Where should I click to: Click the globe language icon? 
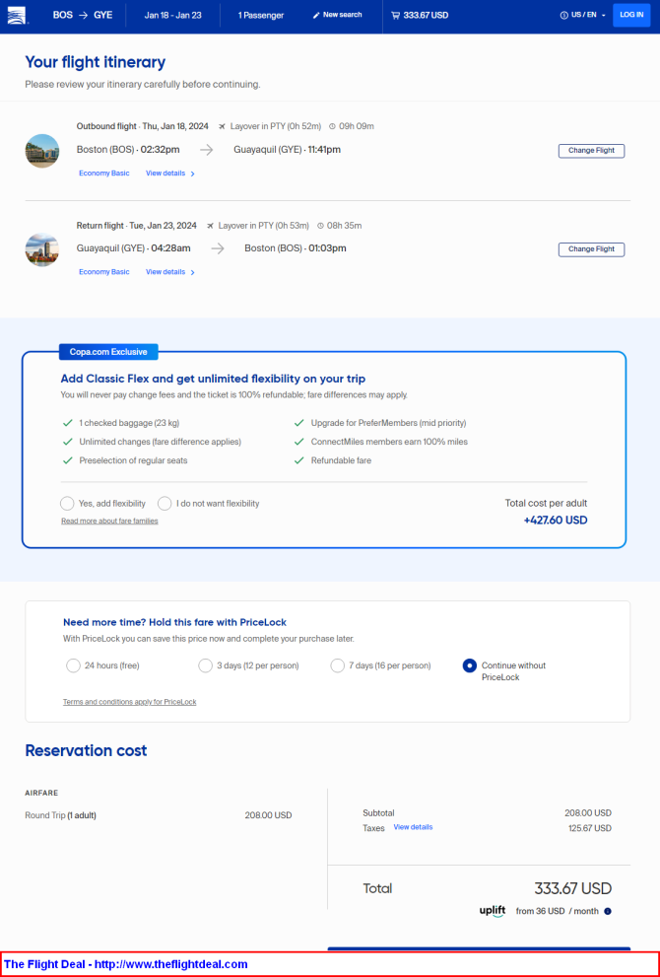pos(564,15)
